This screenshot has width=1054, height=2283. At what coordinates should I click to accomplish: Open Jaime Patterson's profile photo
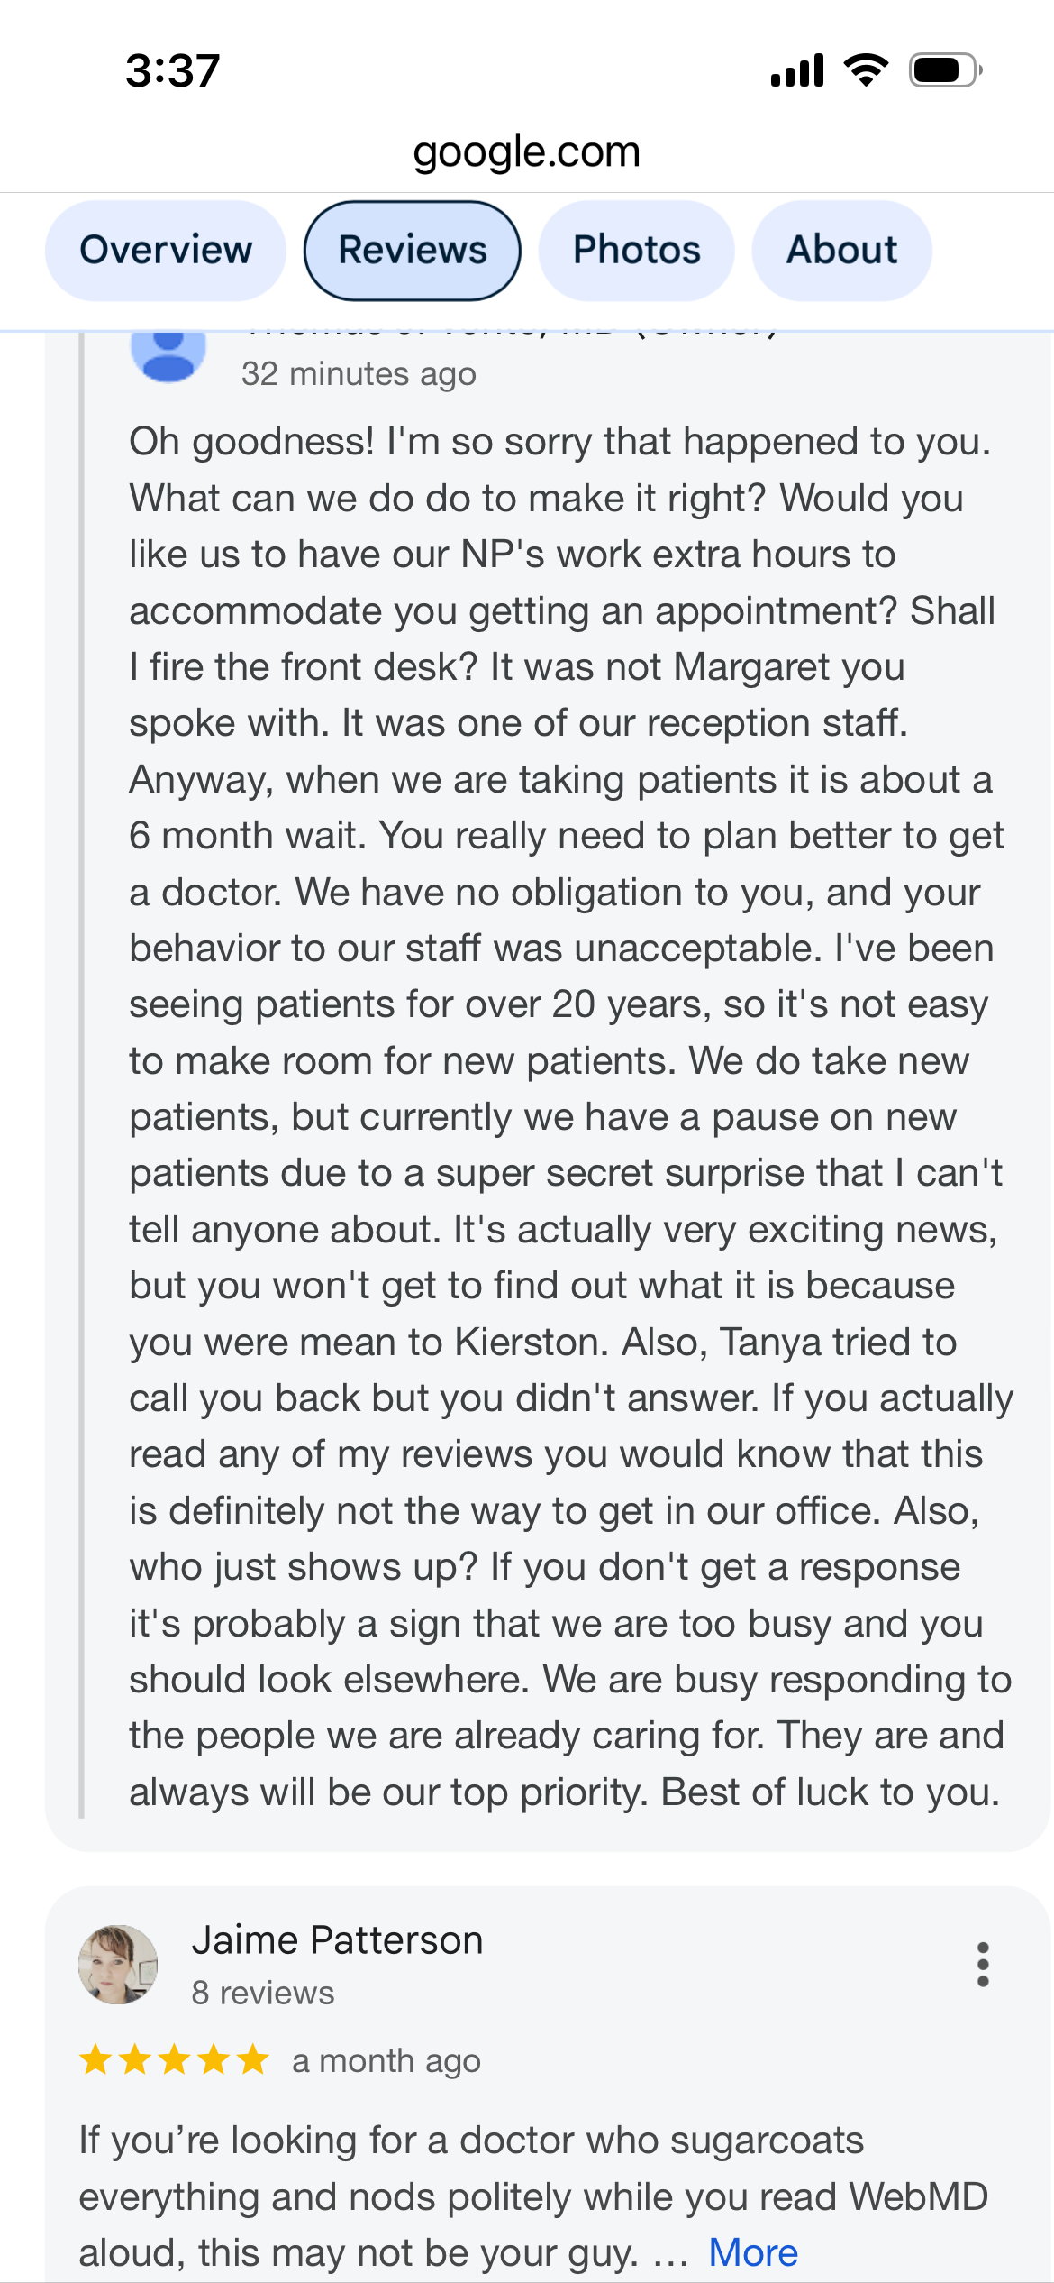118,1964
